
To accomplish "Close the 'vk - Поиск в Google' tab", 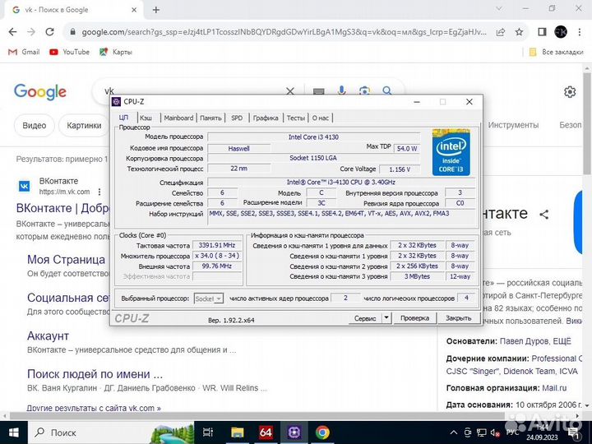I will [134, 10].
